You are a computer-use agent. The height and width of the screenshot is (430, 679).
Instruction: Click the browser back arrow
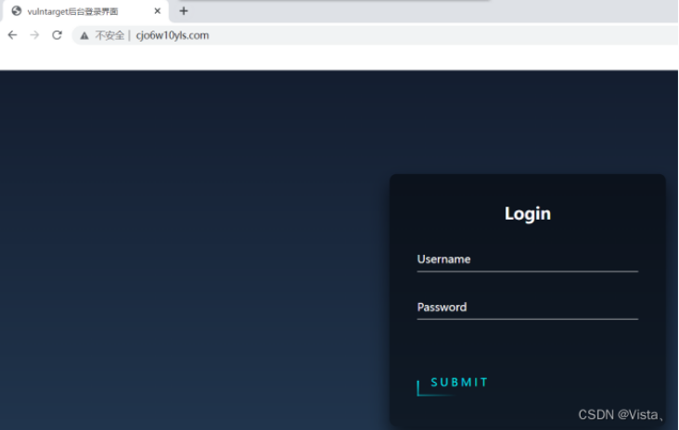[13, 35]
